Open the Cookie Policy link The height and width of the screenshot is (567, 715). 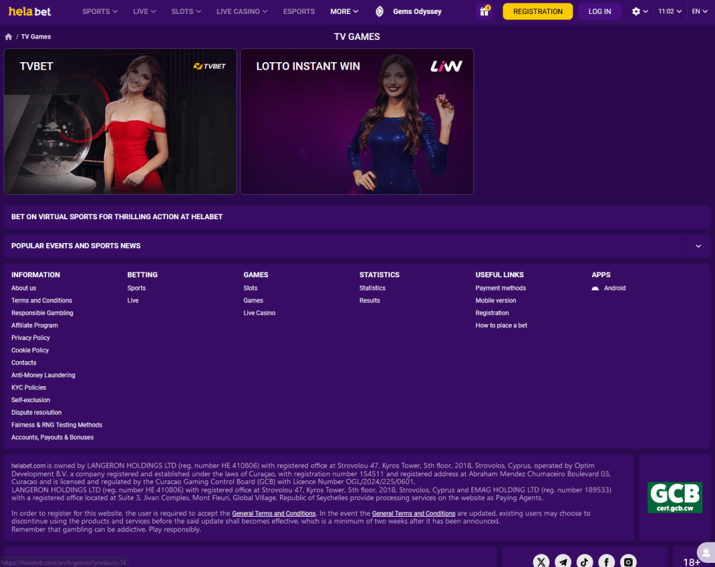[x=30, y=351]
